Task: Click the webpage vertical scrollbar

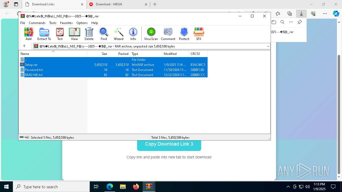Action: click(x=339, y=115)
